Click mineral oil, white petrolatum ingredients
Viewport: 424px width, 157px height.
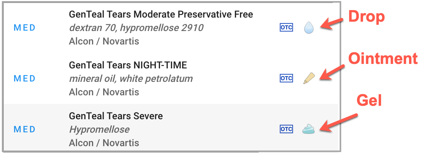tap(131, 78)
